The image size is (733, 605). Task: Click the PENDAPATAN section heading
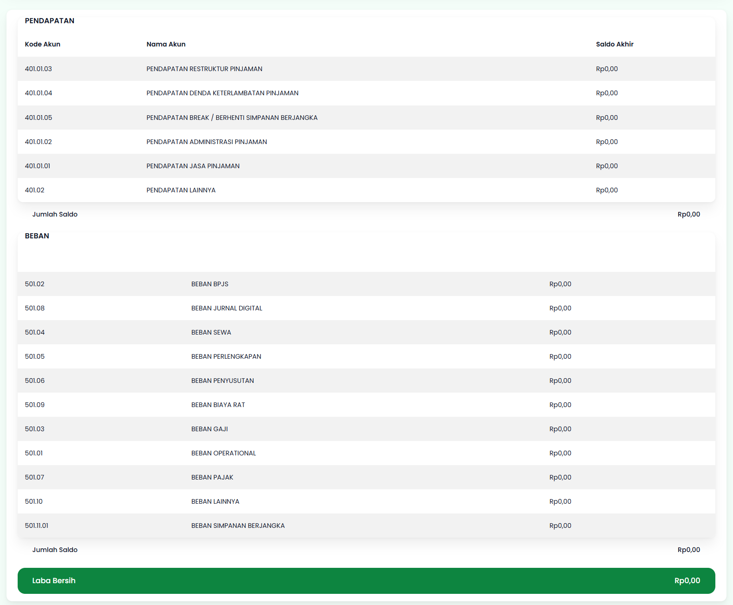49,21
